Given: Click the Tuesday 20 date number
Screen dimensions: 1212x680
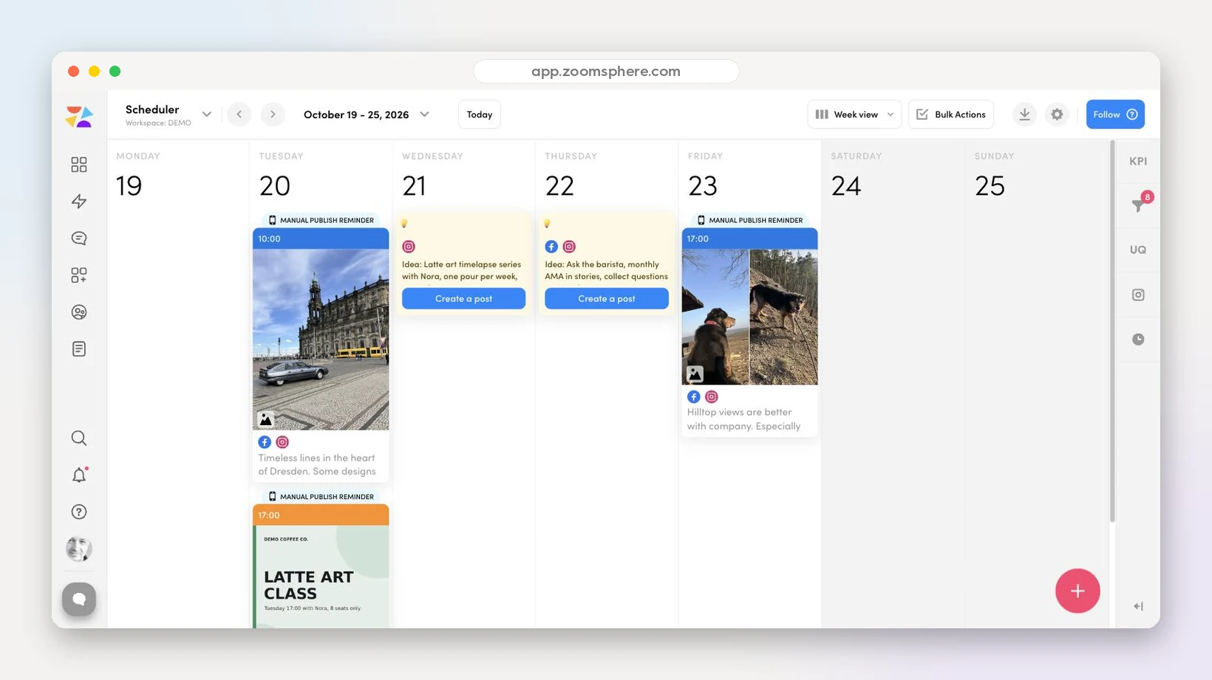Looking at the screenshot, I should tap(275, 185).
